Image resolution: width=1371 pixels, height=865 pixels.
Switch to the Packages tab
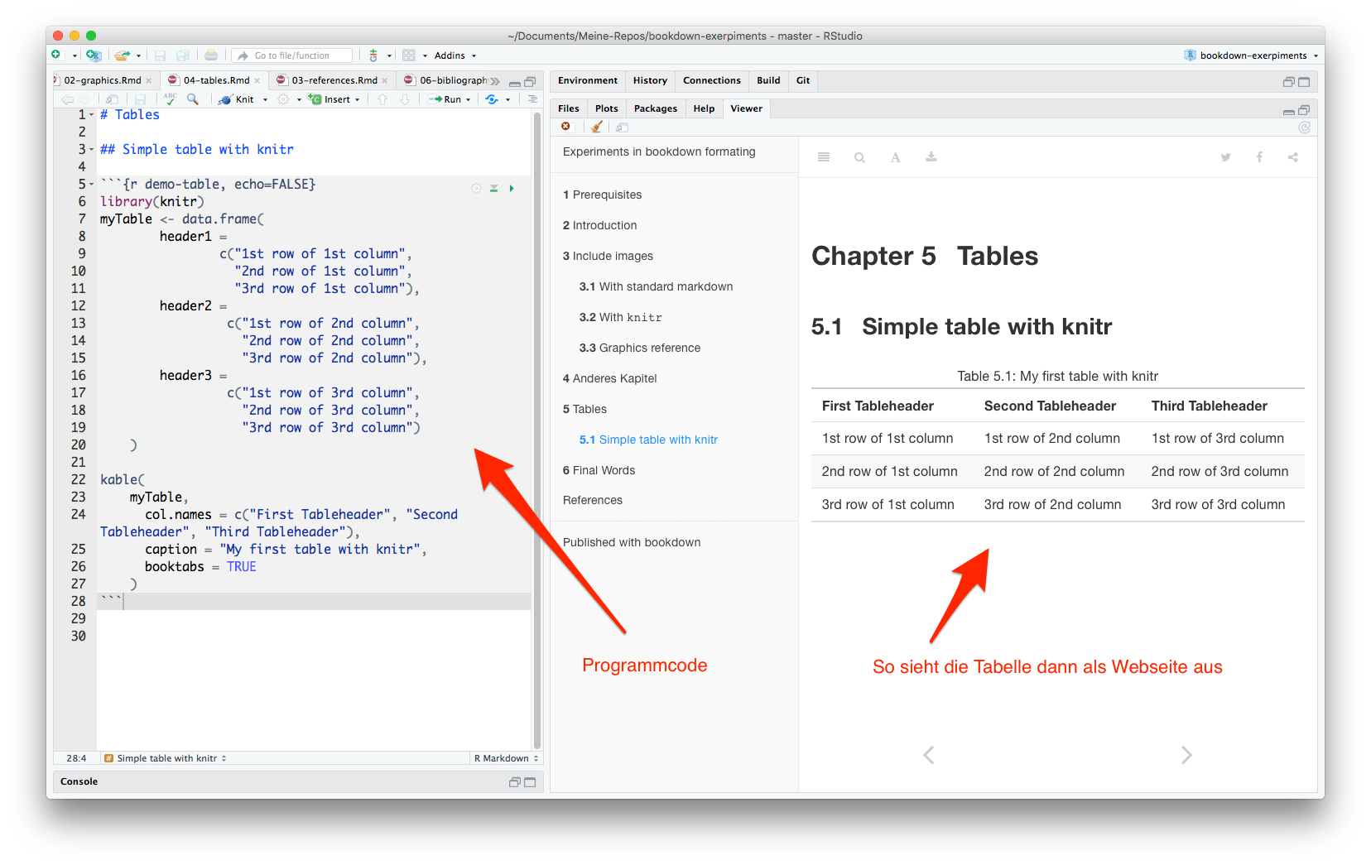click(x=656, y=108)
